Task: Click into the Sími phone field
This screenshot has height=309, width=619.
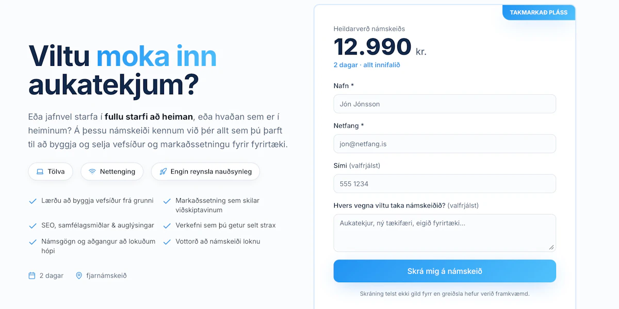Action: 445,184
